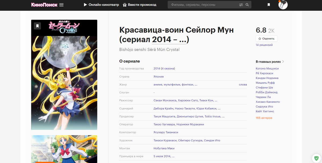Open screenwriter Дебора Крэйн
Screen dimensions: 322x163
tap(163, 109)
